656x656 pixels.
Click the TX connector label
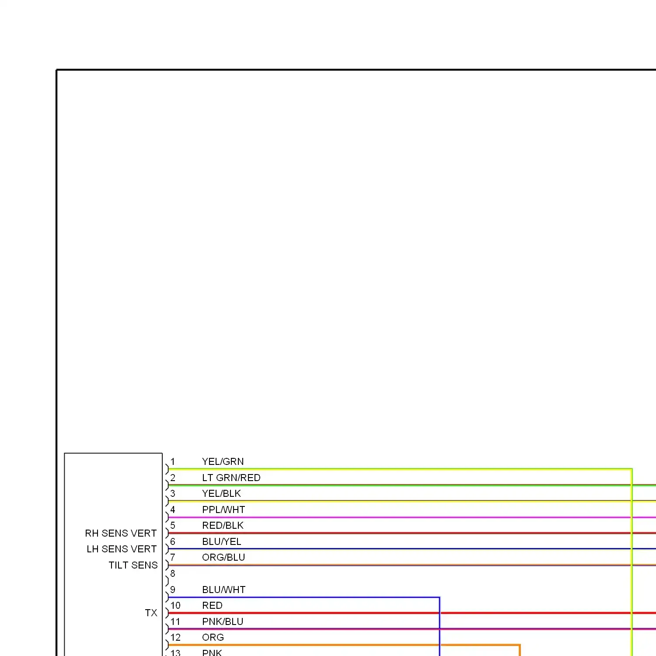click(x=151, y=613)
